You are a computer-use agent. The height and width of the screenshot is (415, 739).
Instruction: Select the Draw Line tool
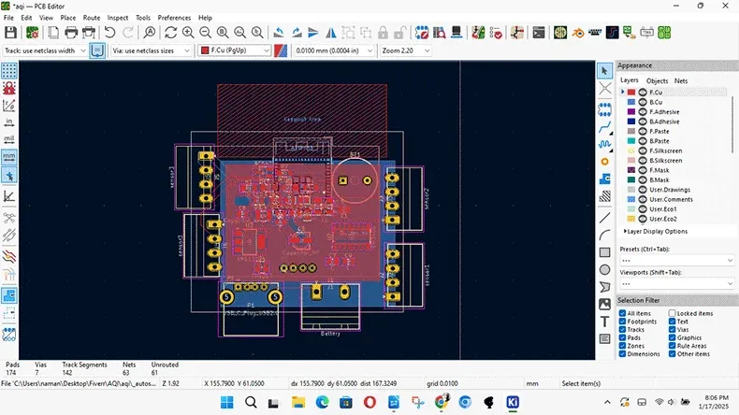pyautogui.click(x=604, y=218)
